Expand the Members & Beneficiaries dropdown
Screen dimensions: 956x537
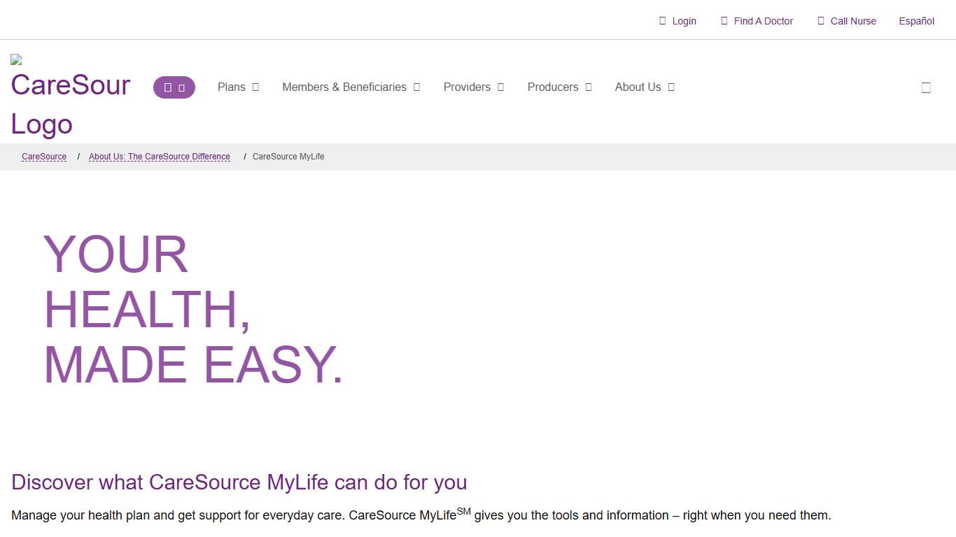[x=417, y=87]
